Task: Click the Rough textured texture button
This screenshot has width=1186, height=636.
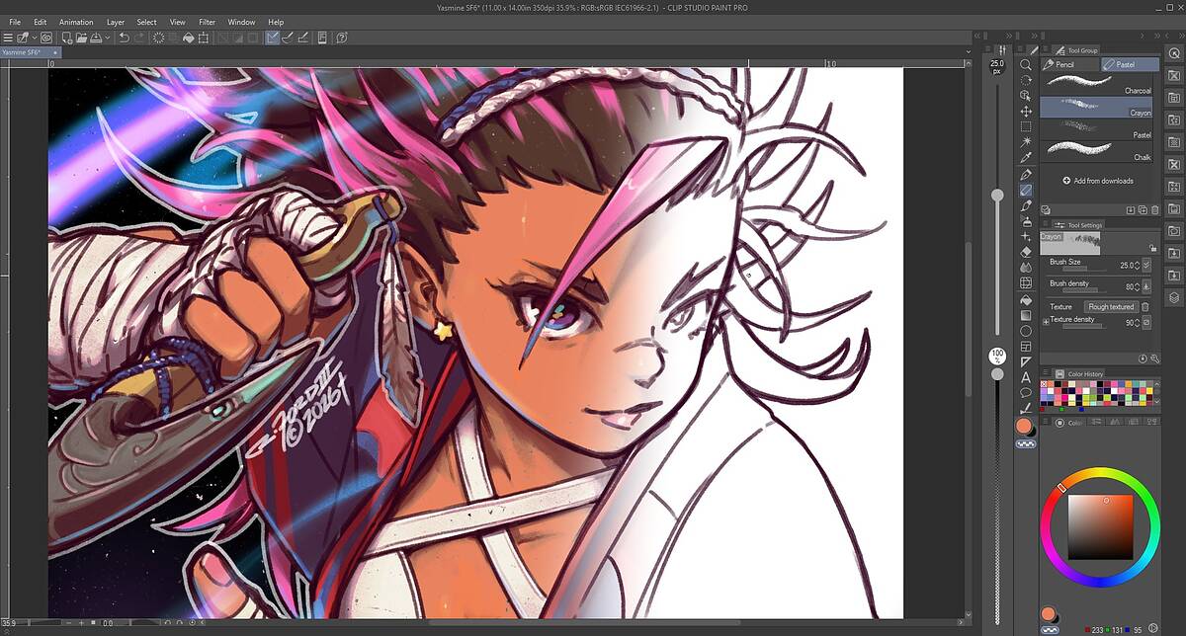Action: coord(1111,306)
